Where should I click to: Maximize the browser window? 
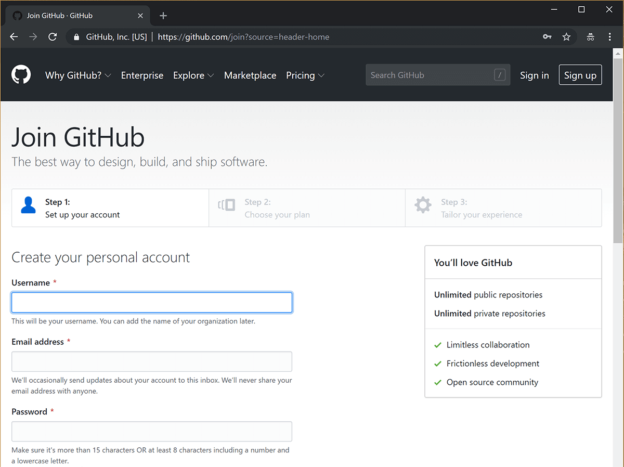tap(582, 9)
